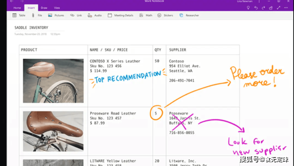The height and width of the screenshot is (166, 294).
Task: Select the Proseware brown saddle photo
Action: [x=53, y=131]
